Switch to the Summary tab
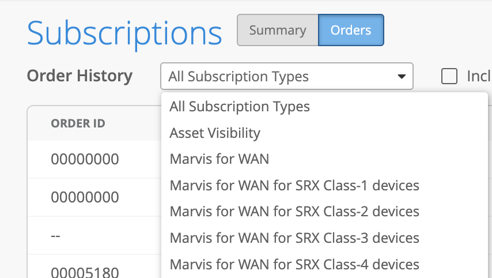This screenshot has width=492, height=278. point(278,31)
